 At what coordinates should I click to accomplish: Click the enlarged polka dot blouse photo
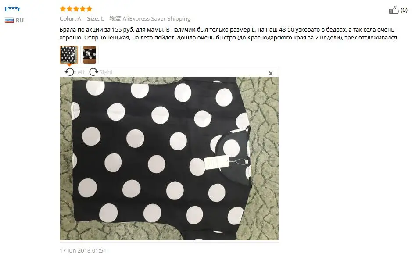[x=169, y=159]
